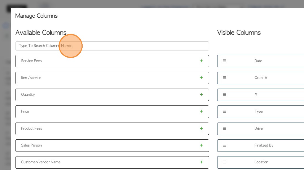Click the plus icon beside Quantity
This screenshot has height=170, width=304.
pos(201,95)
